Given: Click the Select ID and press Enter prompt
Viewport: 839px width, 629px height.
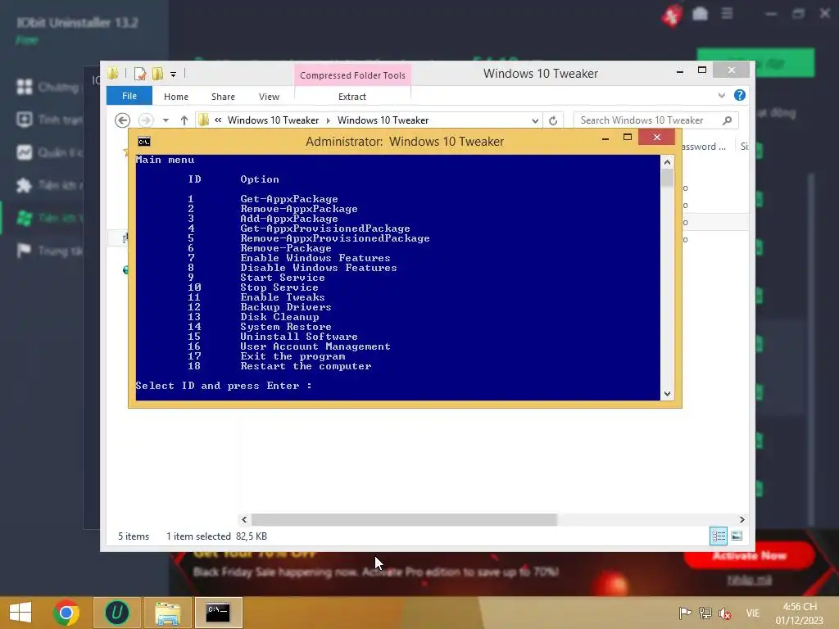Looking at the screenshot, I should tap(223, 386).
